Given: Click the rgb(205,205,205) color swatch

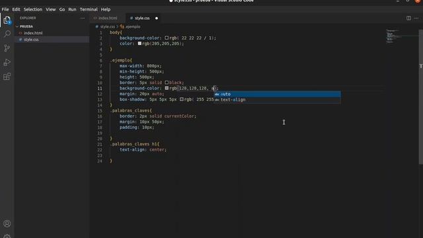Looking at the screenshot, I should click(x=139, y=43).
